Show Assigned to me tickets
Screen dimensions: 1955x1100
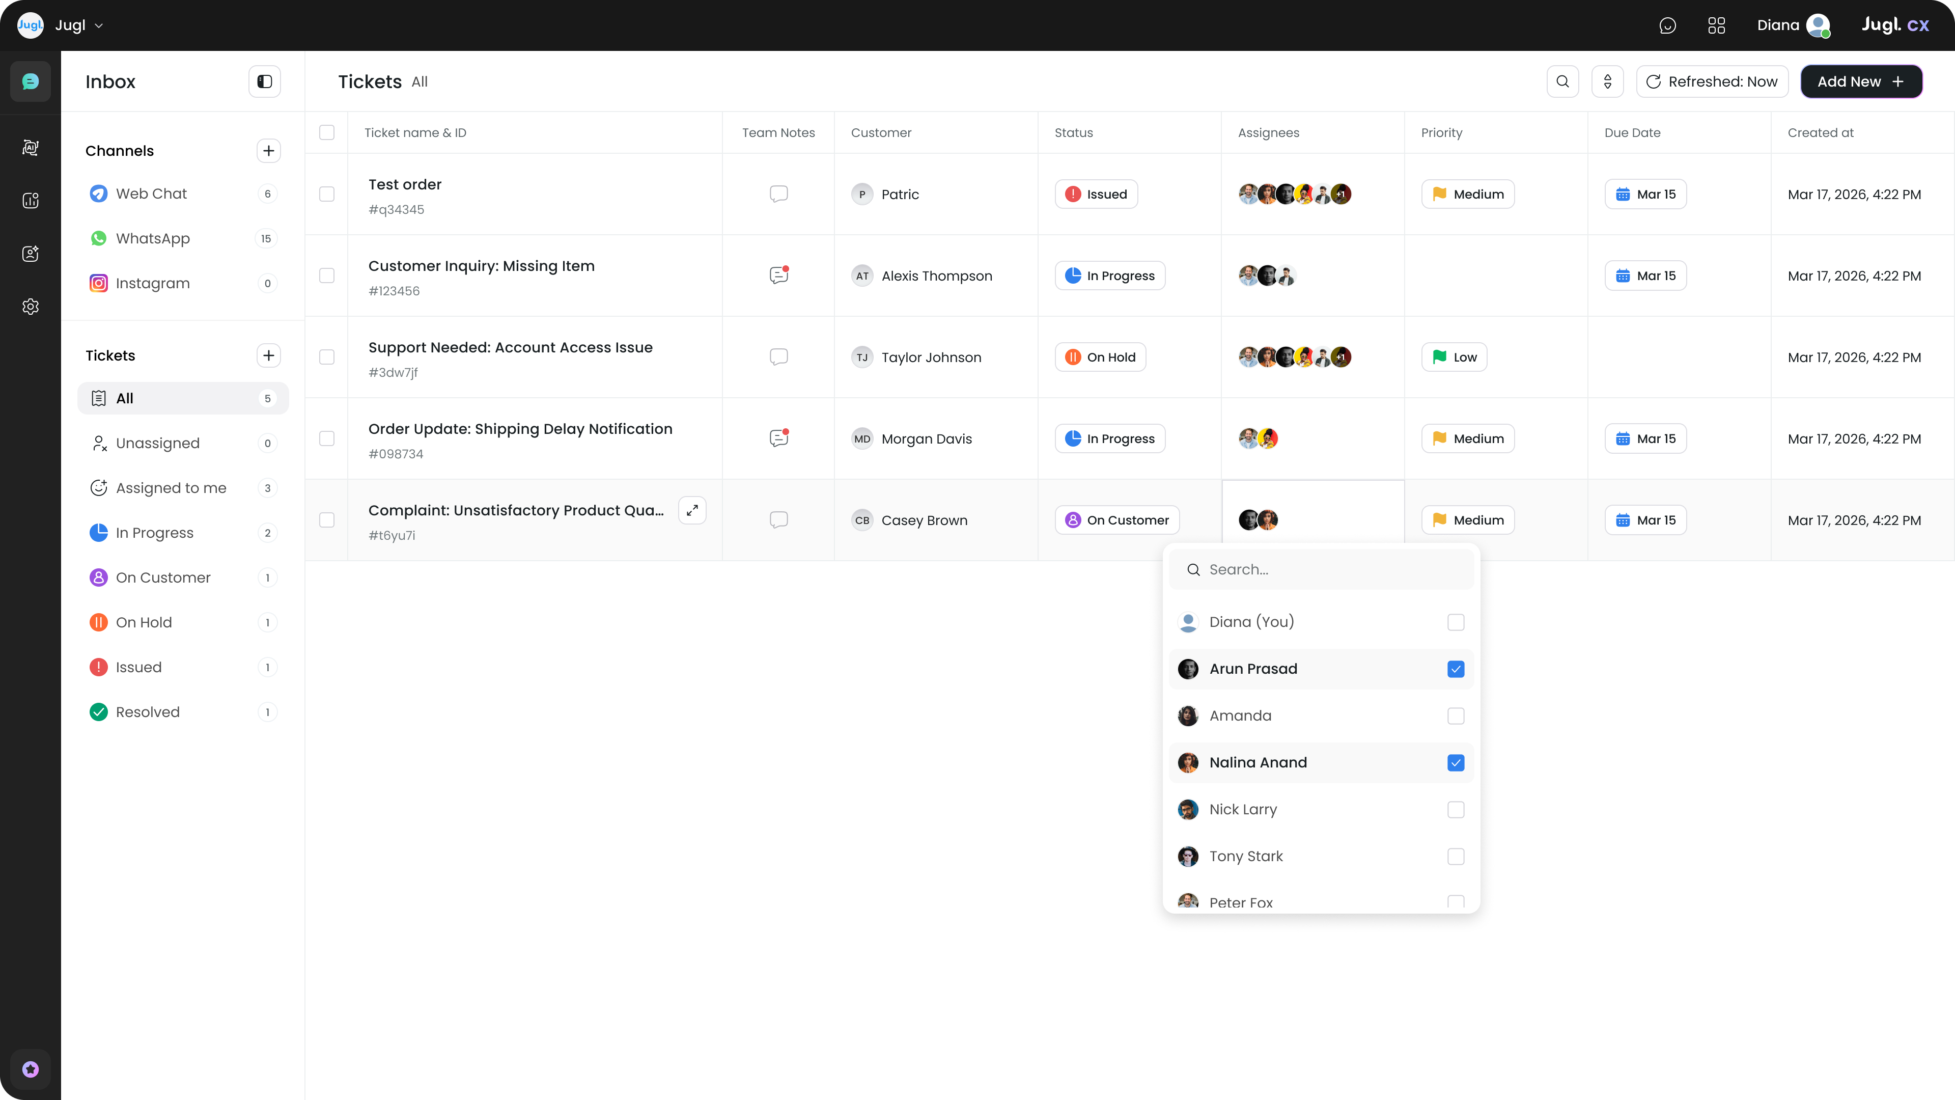183,487
